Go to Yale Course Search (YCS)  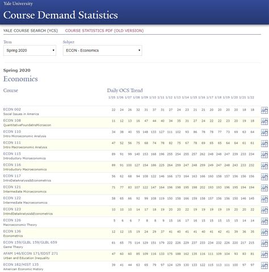pyautogui.click(x=31, y=31)
